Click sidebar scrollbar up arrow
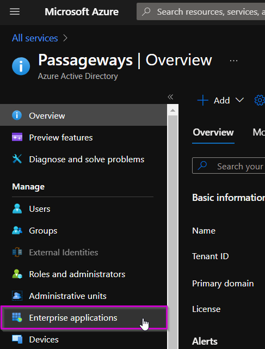 (x=173, y=110)
